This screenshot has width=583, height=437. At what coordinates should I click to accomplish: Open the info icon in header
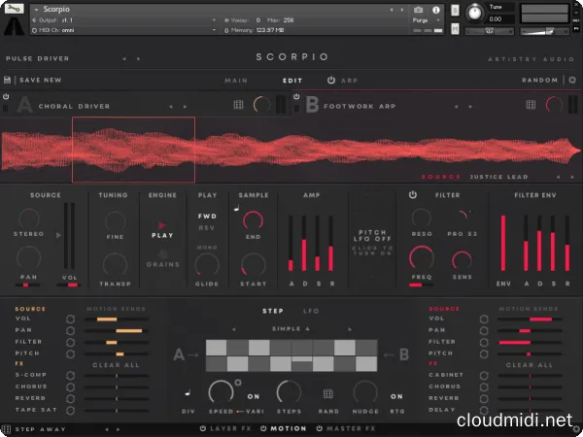(x=435, y=10)
